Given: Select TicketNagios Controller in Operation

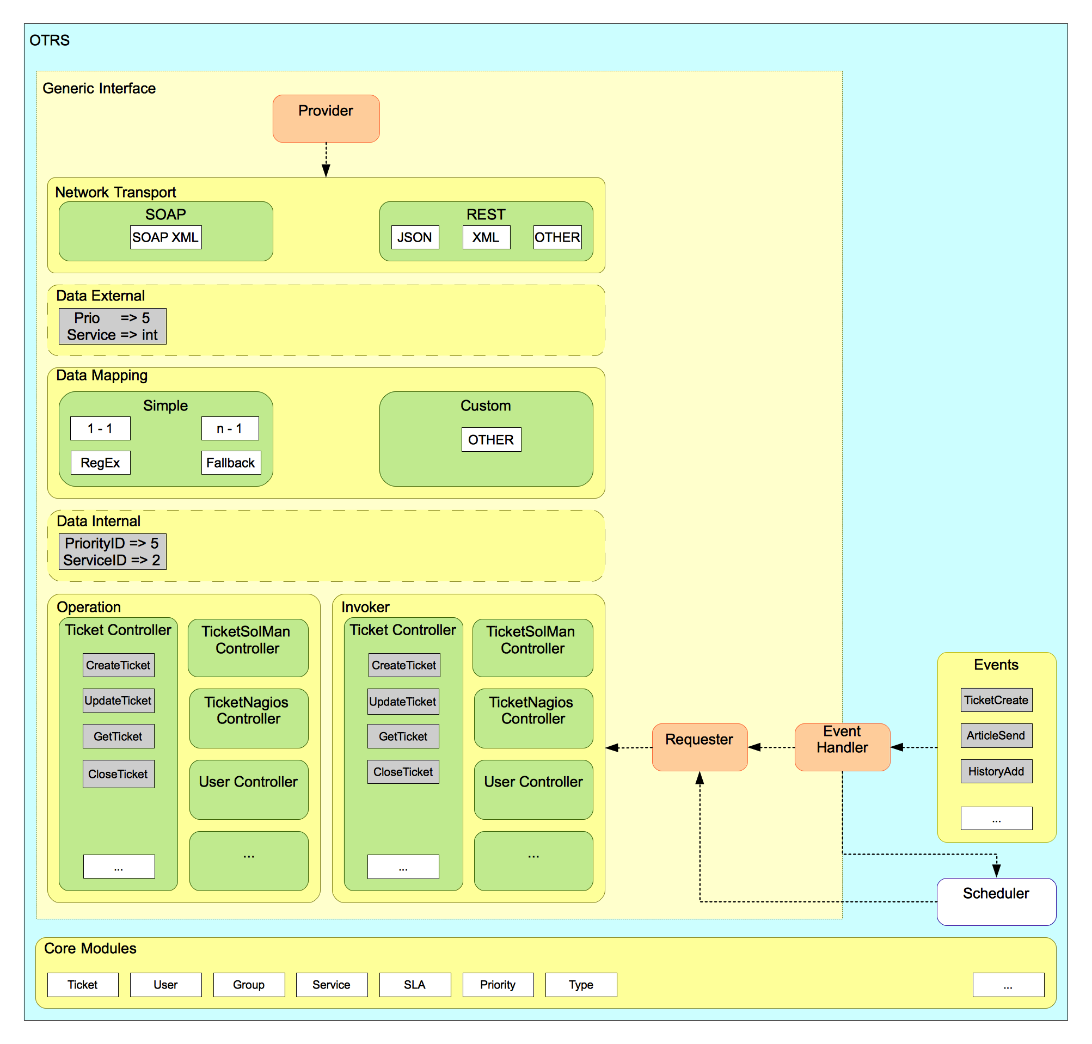Looking at the screenshot, I should point(248,718).
